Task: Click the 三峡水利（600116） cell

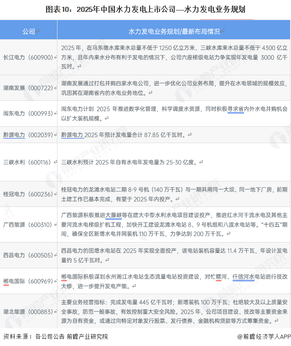Action: 28,162
